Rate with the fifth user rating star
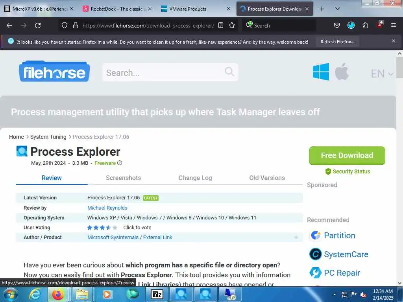Image resolution: width=403 pixels, height=302 pixels. (115, 228)
